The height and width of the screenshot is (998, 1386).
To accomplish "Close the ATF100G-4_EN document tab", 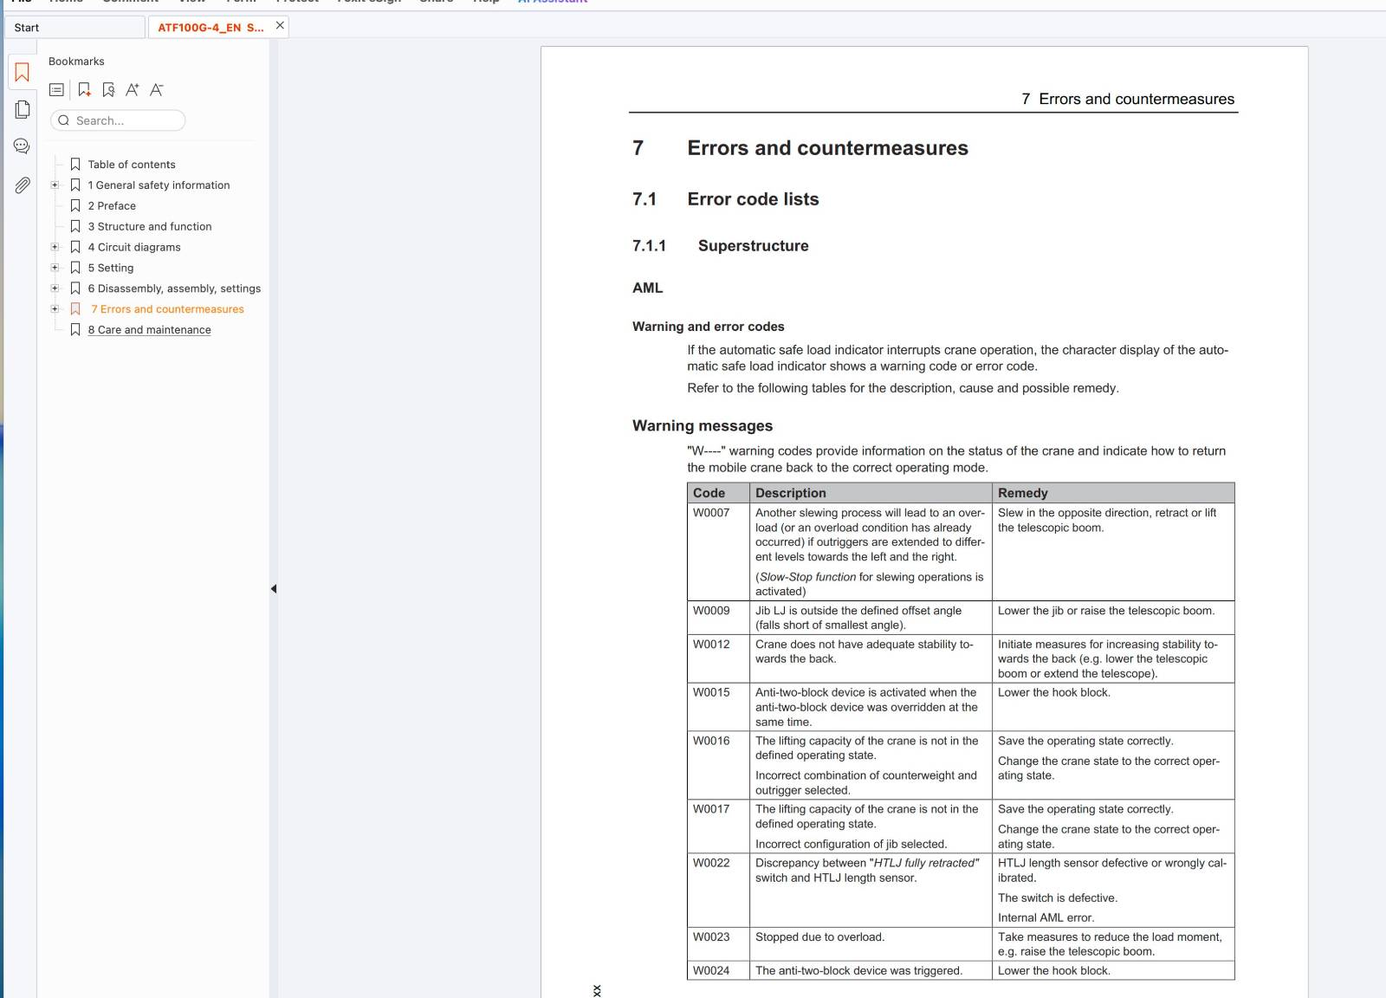I will point(280,26).
